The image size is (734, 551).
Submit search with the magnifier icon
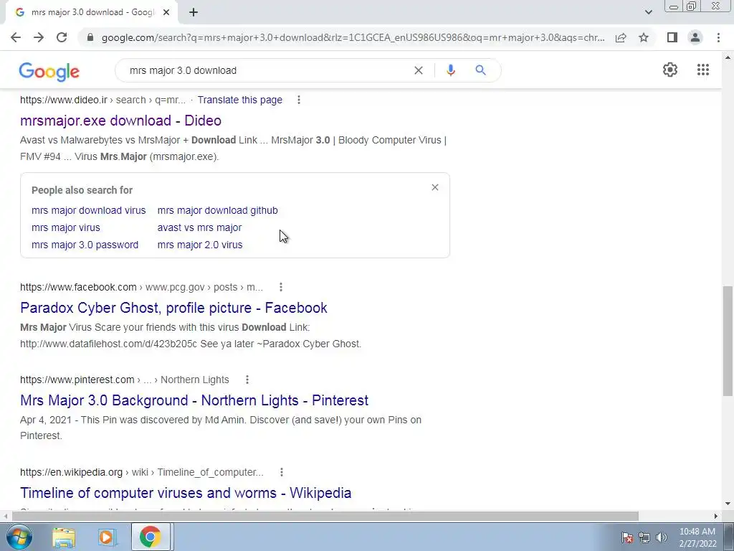480,70
